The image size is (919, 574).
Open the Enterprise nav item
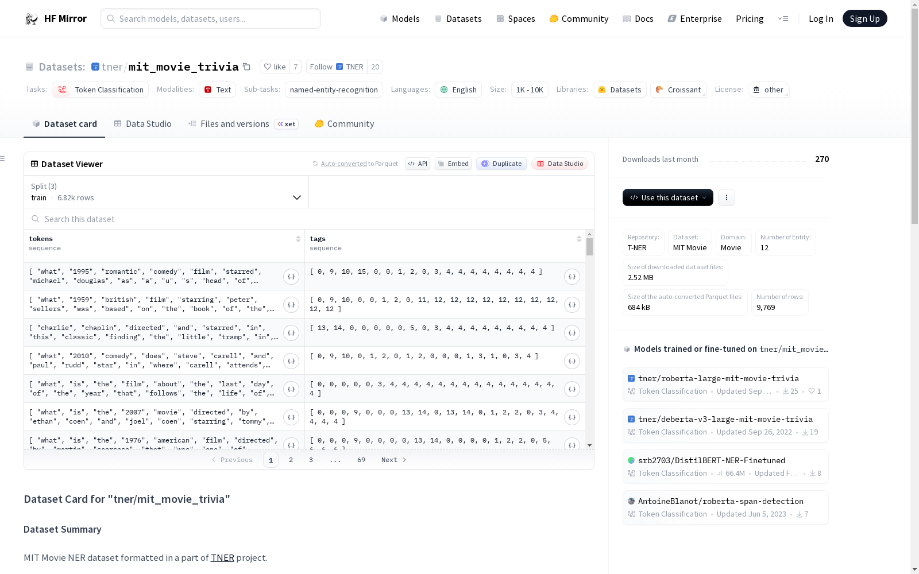(x=695, y=18)
